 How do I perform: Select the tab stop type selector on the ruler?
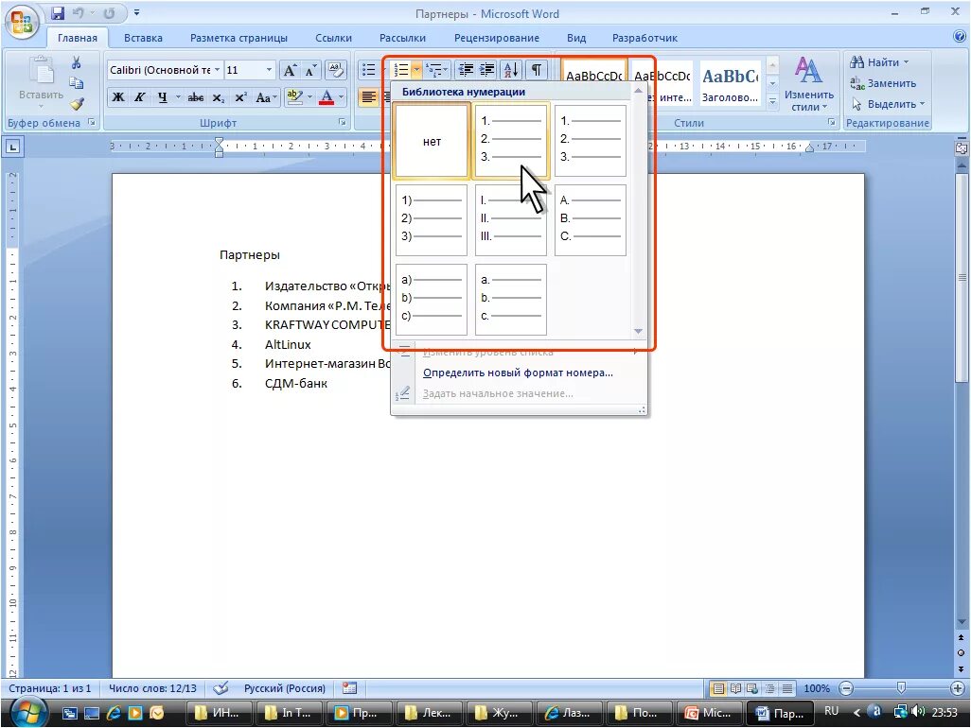[x=13, y=147]
